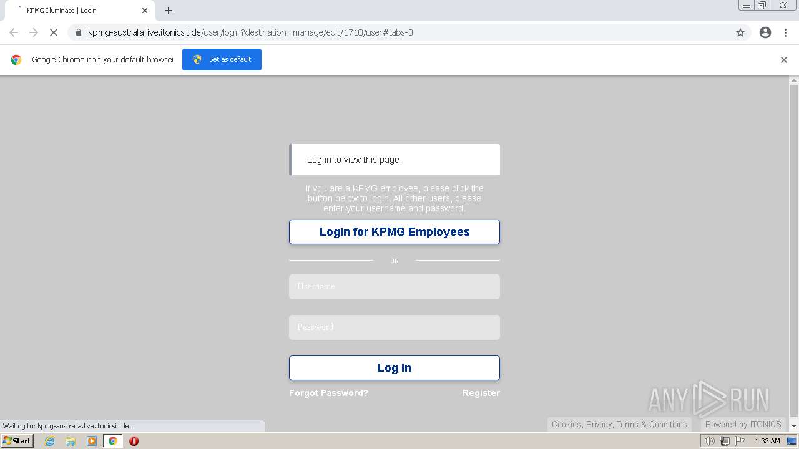Focus the Password field

click(x=395, y=327)
